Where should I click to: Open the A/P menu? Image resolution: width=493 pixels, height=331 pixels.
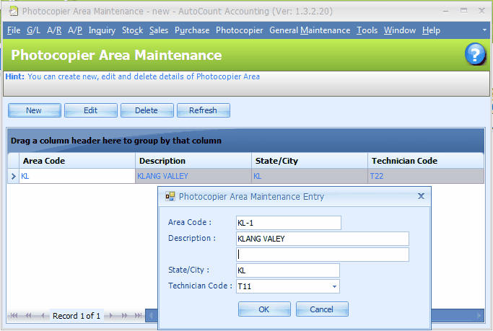pos(75,30)
